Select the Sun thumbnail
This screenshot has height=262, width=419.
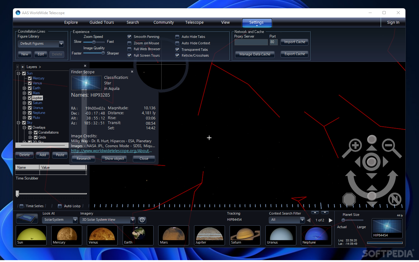(x=31, y=235)
